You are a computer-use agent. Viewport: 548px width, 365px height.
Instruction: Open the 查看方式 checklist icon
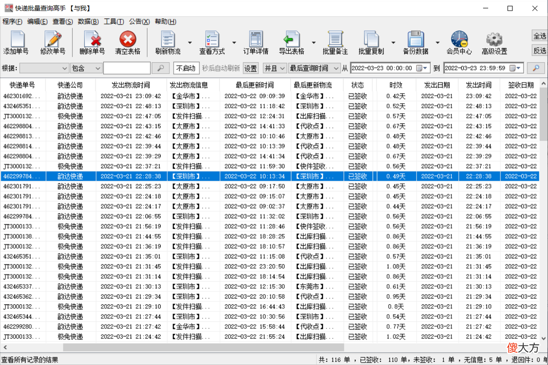pyautogui.click(x=212, y=39)
